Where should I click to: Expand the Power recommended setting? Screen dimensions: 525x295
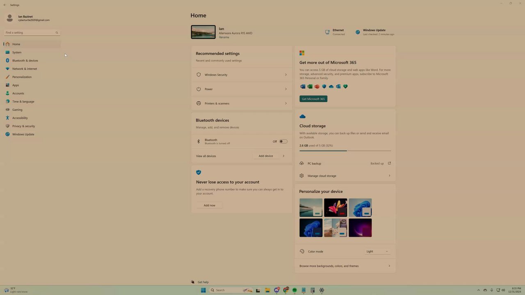242,89
